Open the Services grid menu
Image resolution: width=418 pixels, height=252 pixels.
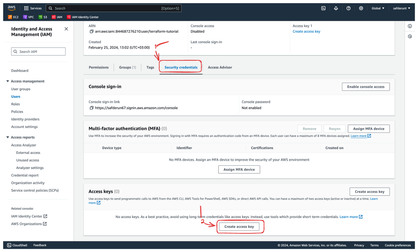[x=33, y=8]
